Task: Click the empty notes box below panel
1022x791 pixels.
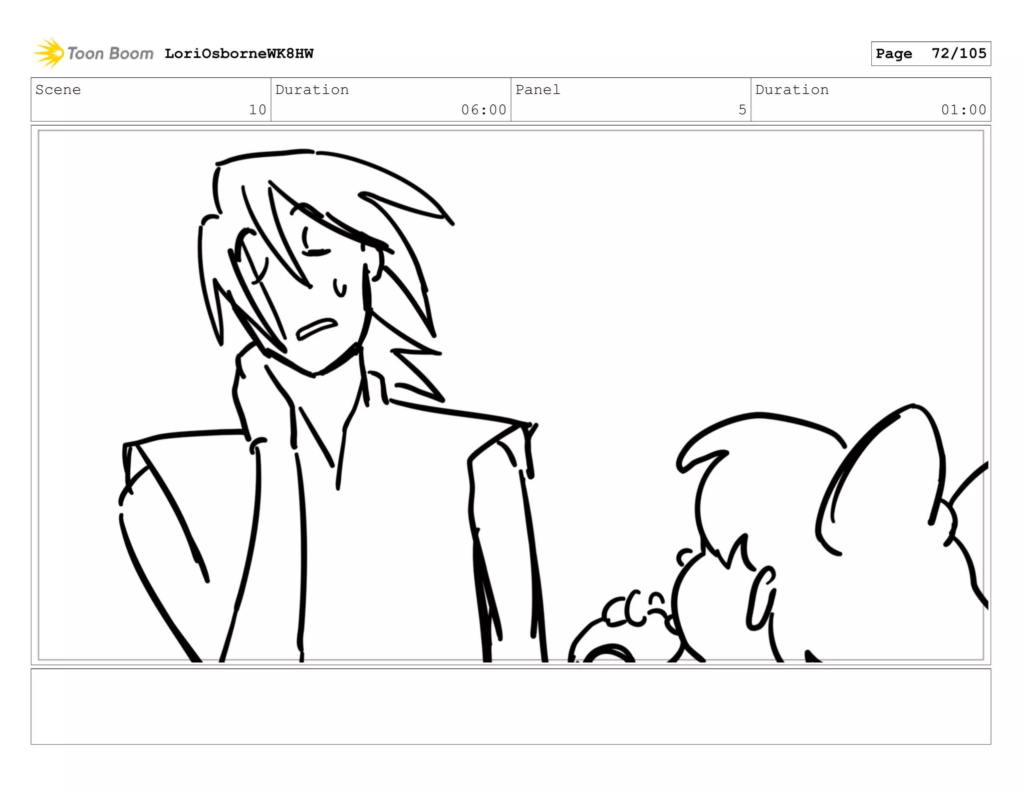Action: (x=511, y=706)
